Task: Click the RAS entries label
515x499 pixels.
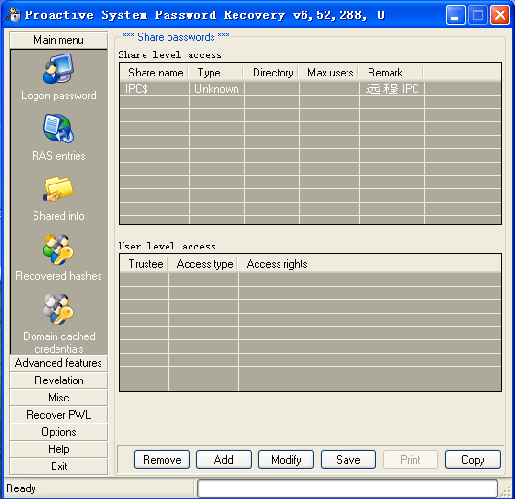Action: coord(58,156)
